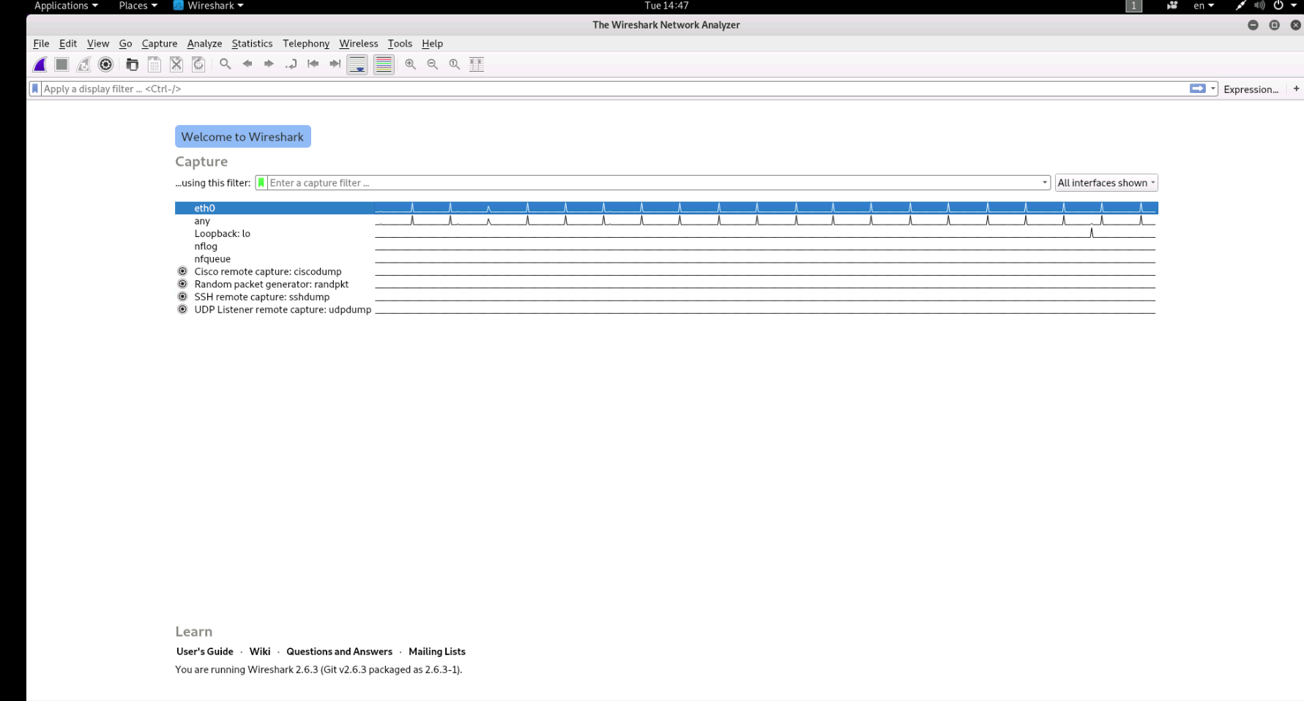This screenshot has height=701, width=1304.
Task: Click the go to specified packet icon
Action: point(291,64)
